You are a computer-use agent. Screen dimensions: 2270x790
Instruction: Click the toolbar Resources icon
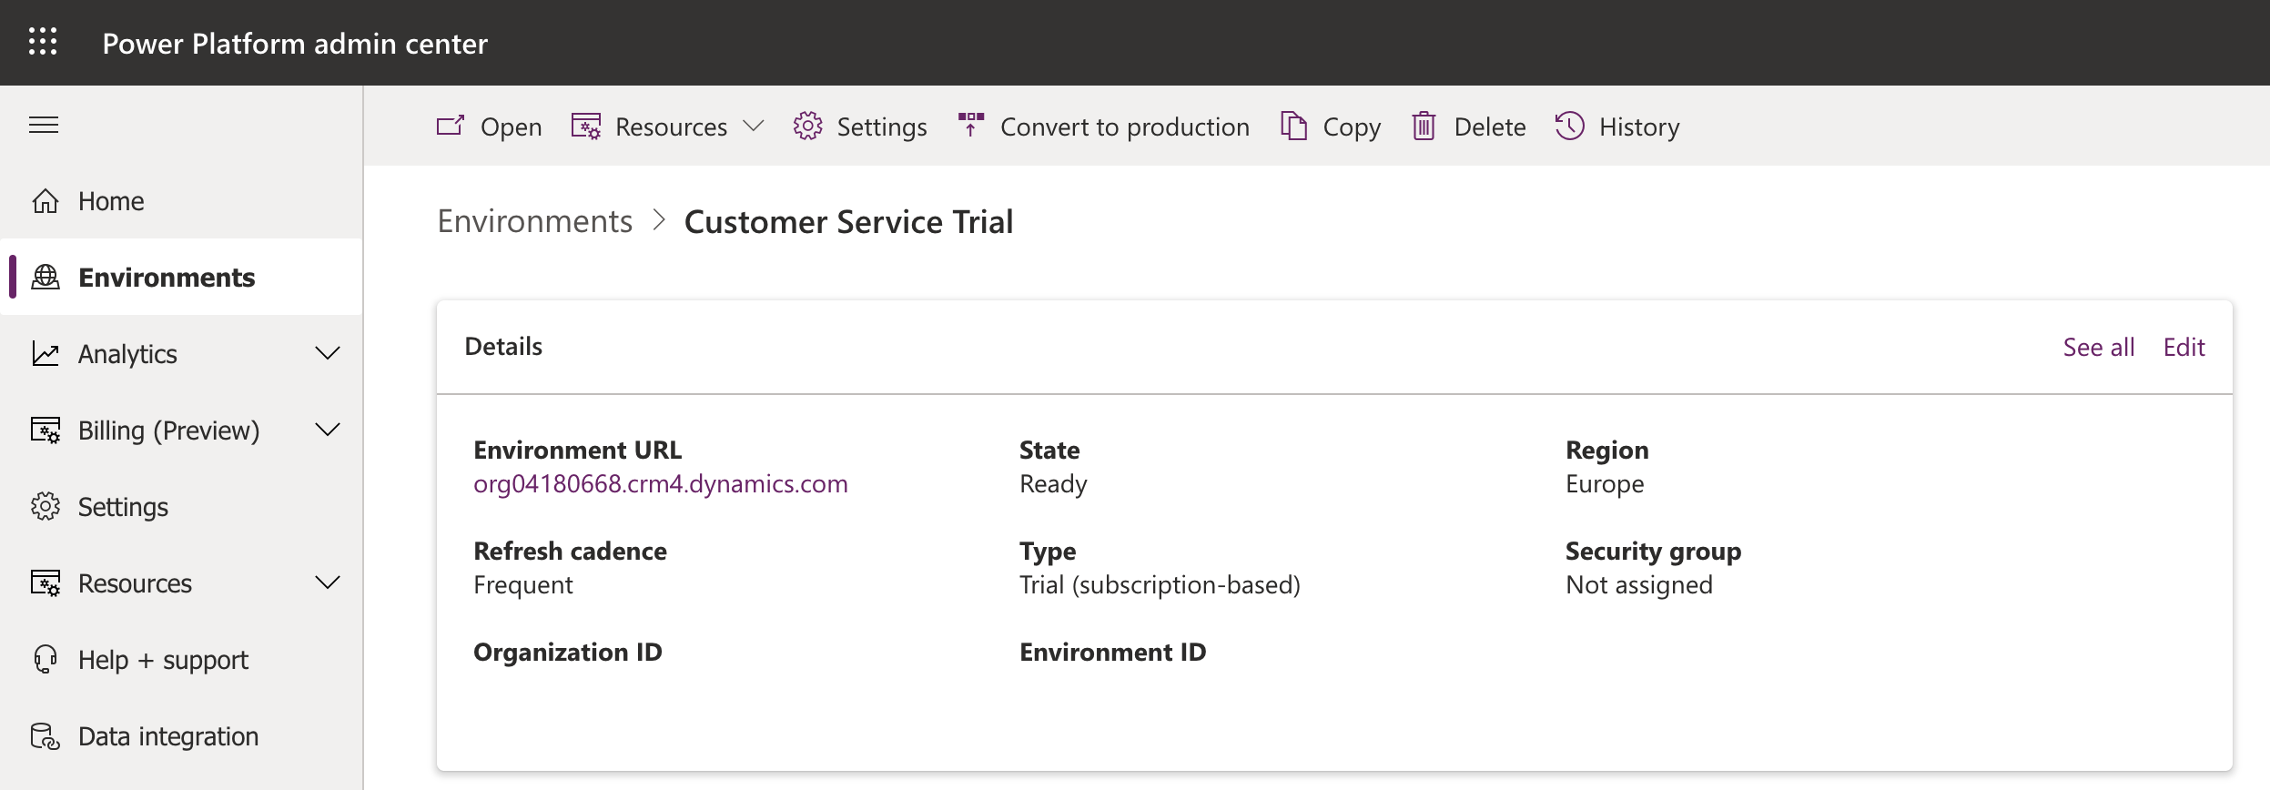coord(586,126)
